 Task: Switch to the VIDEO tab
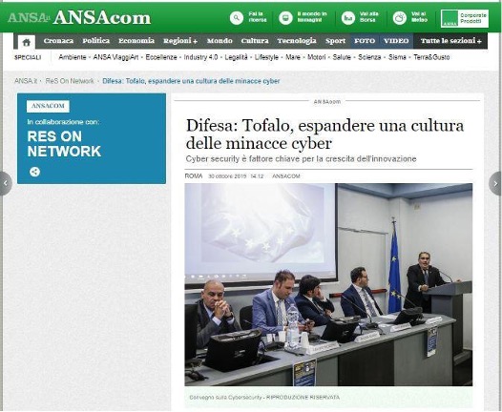pos(396,41)
